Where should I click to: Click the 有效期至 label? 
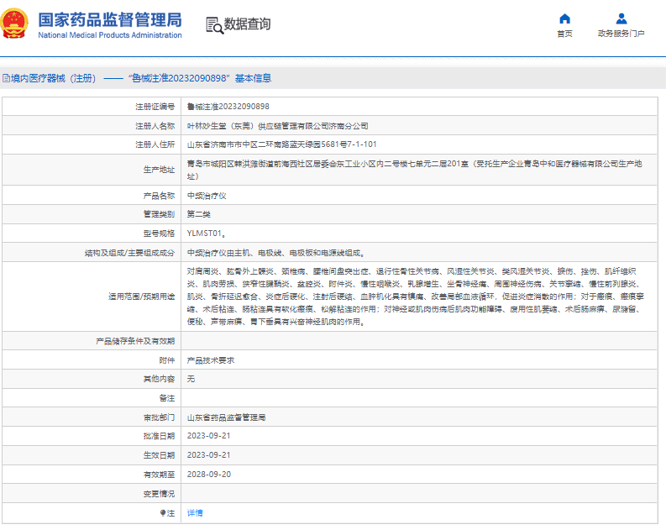(159, 475)
